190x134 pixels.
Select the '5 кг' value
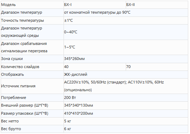67,121
